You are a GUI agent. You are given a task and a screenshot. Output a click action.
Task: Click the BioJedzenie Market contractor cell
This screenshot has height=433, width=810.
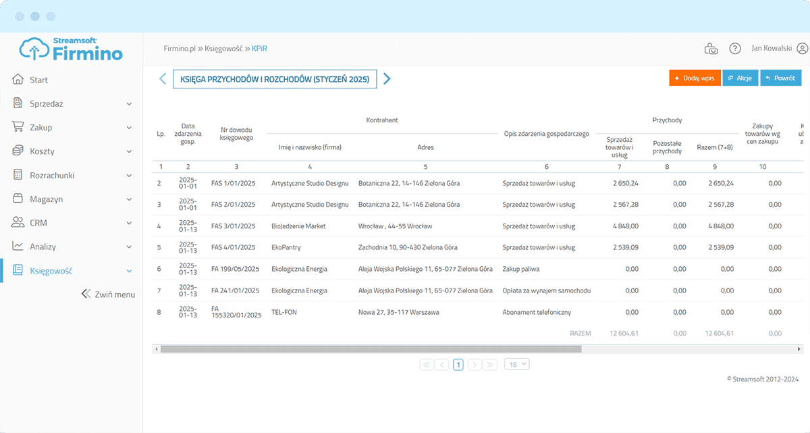point(298,226)
